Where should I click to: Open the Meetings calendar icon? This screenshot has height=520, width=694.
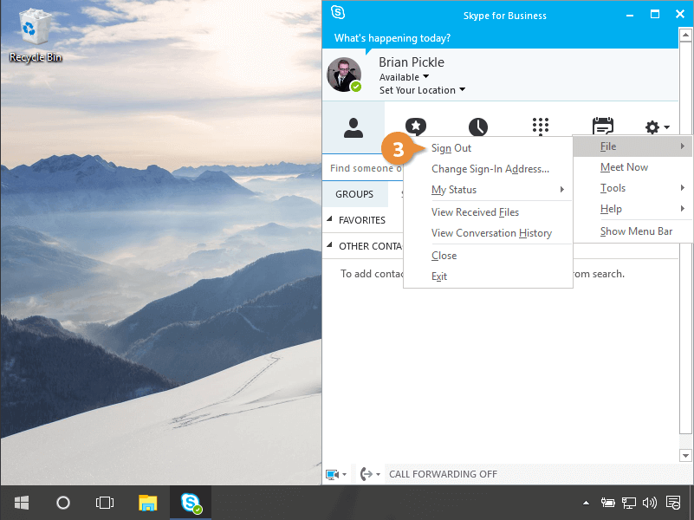(x=602, y=127)
